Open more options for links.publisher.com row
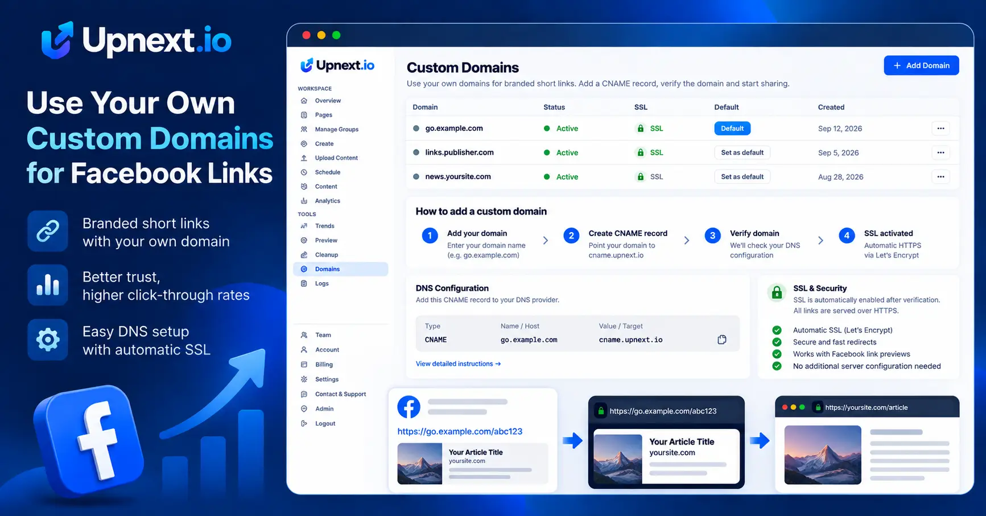The width and height of the screenshot is (986, 516). click(x=940, y=152)
